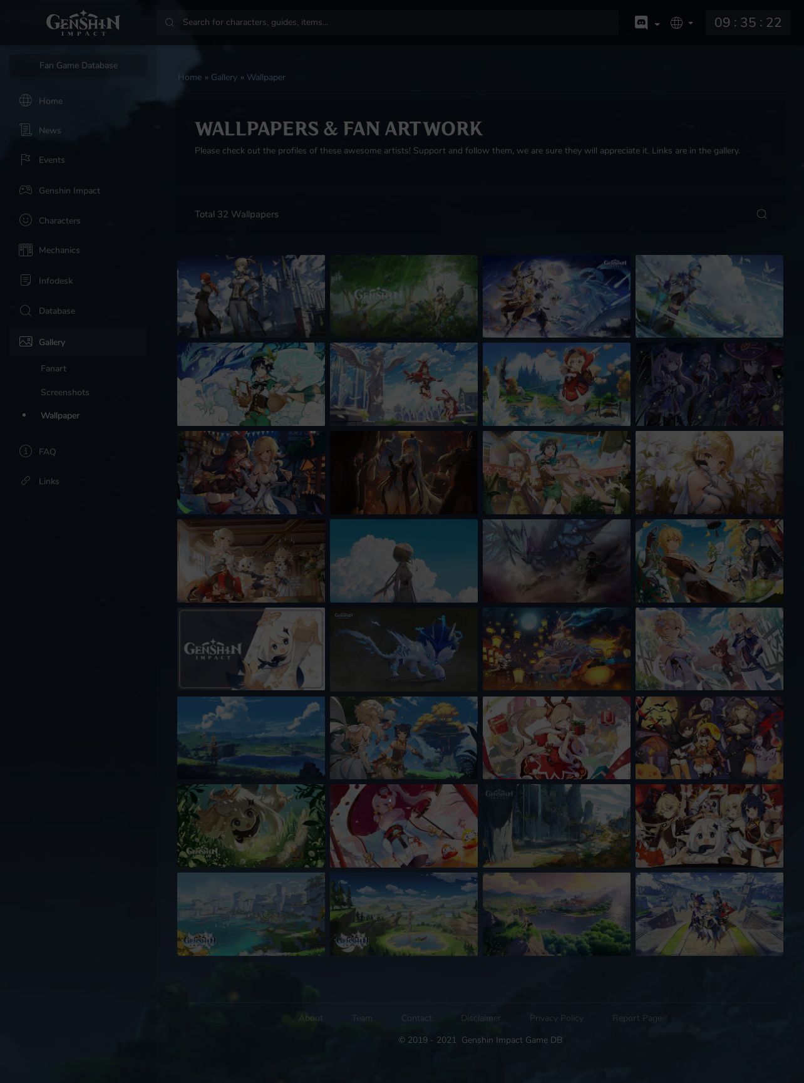
Task: Click the Characters smiley icon
Action: tap(26, 220)
